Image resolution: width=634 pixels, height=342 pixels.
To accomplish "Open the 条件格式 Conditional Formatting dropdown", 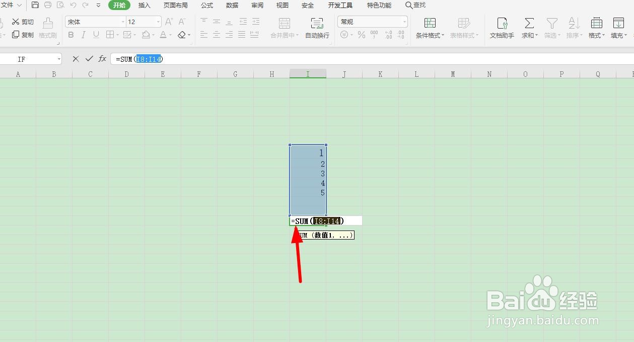I will [430, 28].
